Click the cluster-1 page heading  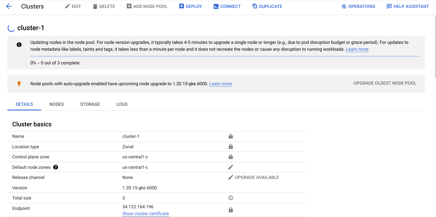(31, 28)
